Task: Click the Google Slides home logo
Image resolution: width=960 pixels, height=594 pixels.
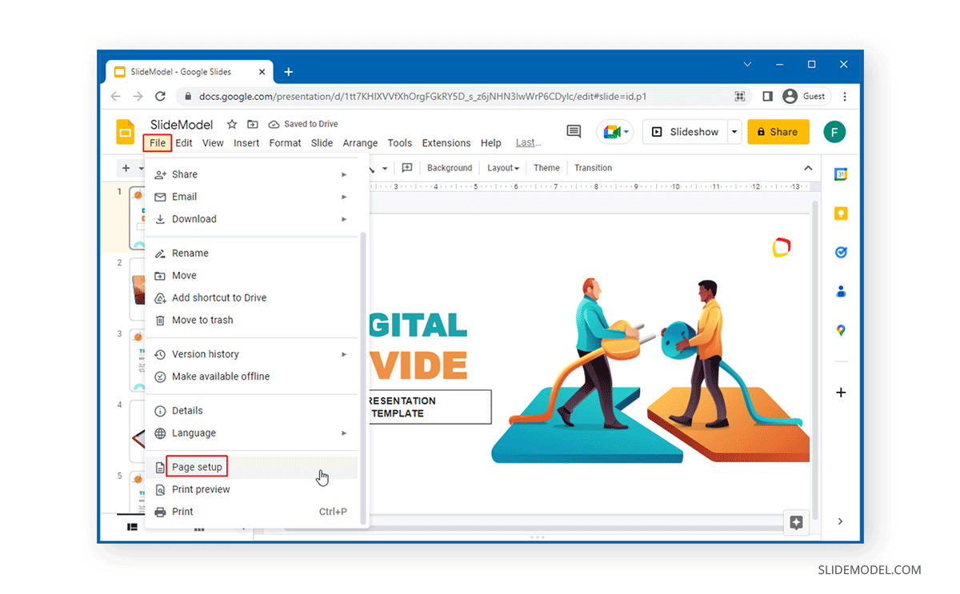Action: [x=125, y=132]
